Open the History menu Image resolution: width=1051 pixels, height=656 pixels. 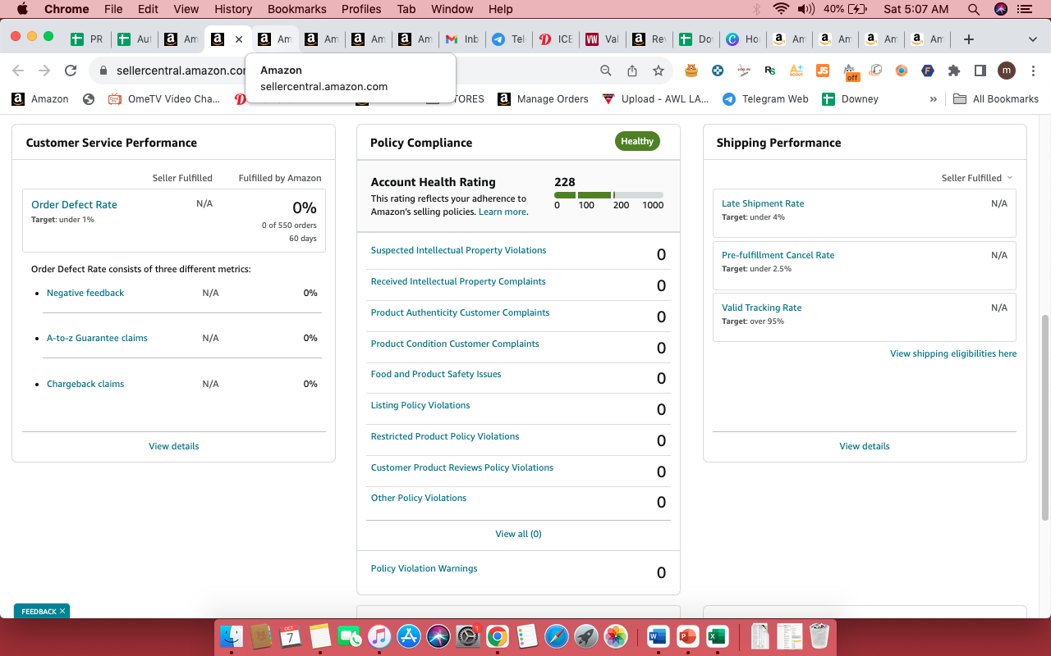pos(233,9)
